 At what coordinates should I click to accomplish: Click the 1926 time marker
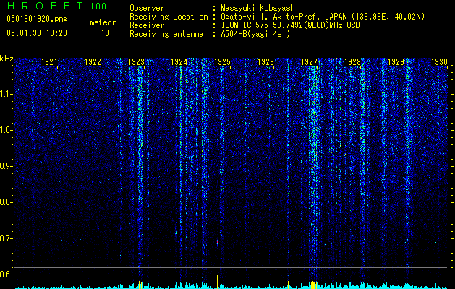point(265,61)
